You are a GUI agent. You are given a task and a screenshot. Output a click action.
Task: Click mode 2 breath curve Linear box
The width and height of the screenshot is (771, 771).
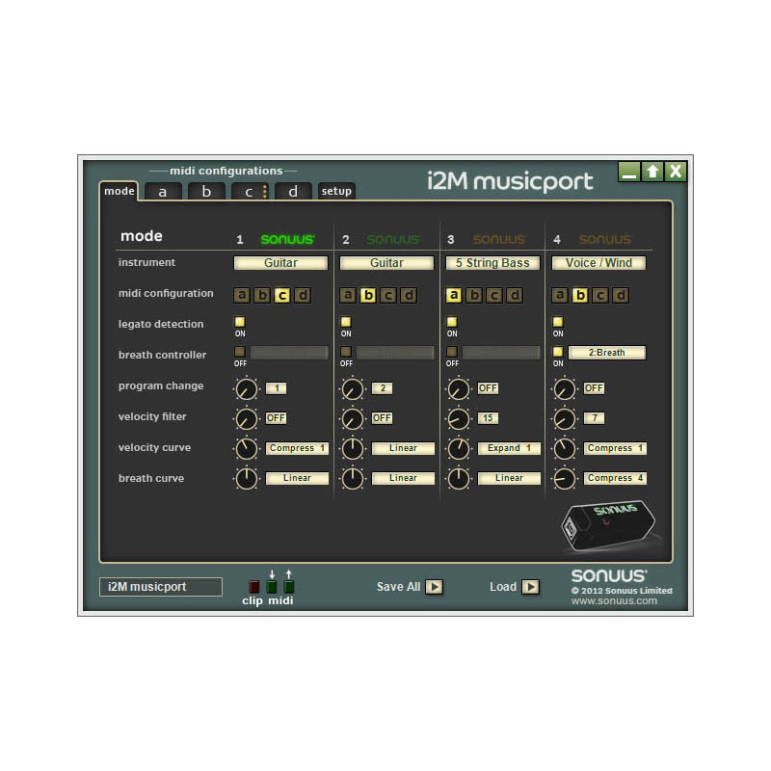403,478
